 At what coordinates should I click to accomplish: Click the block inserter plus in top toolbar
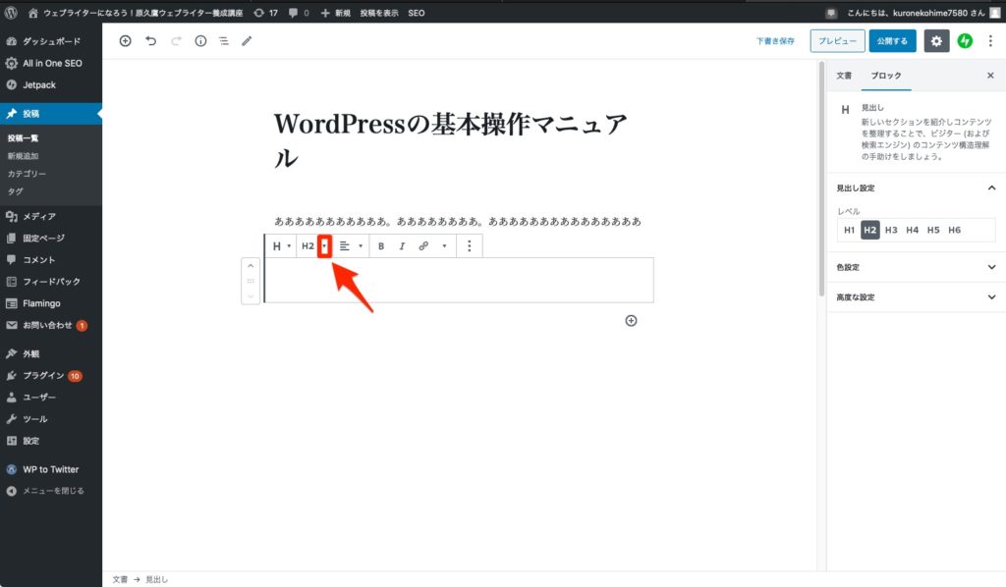tap(125, 41)
